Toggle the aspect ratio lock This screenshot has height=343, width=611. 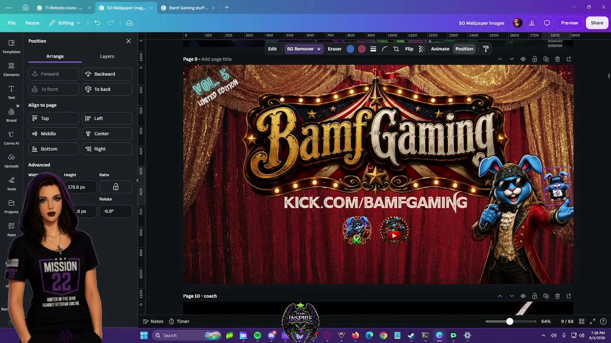click(116, 187)
